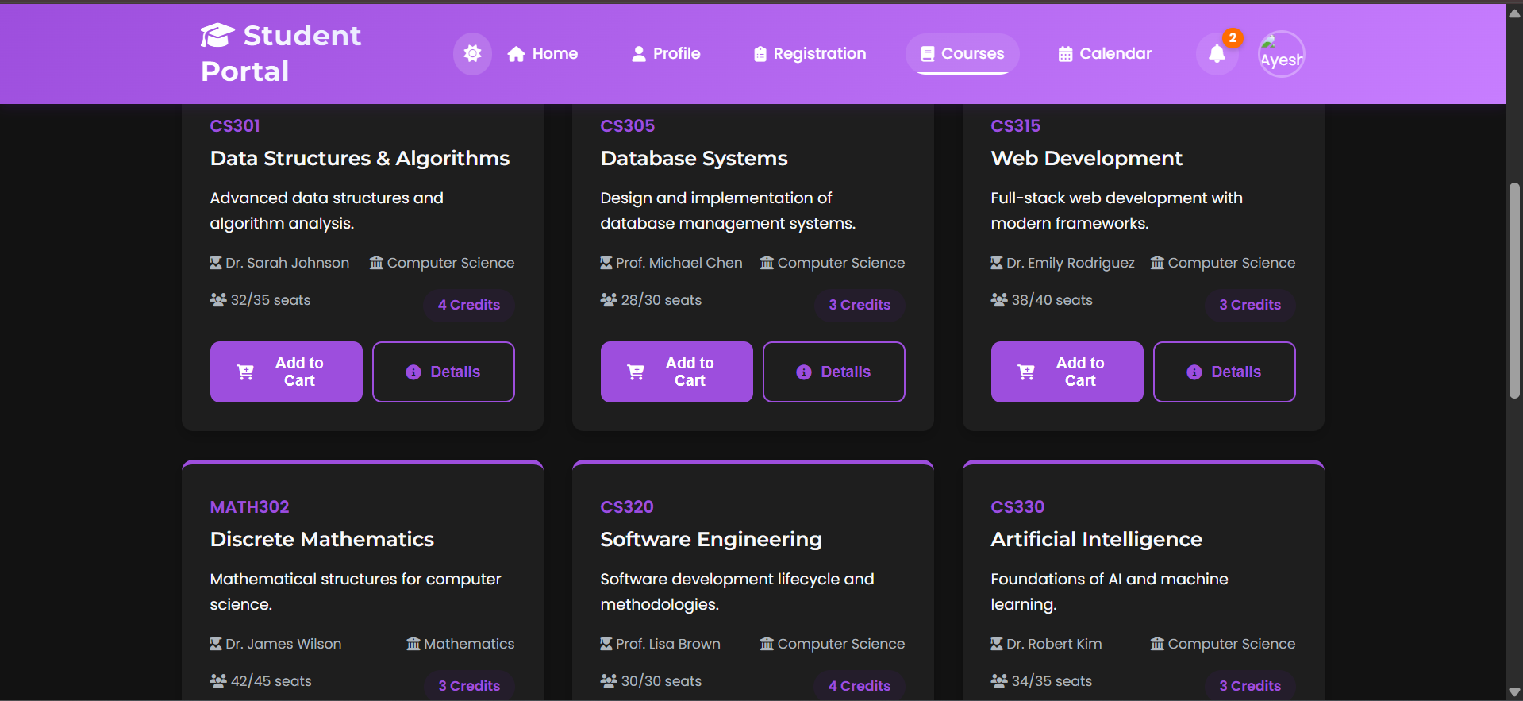1523x701 pixels.
Task: Add Web Development to cart
Action: click(1067, 372)
